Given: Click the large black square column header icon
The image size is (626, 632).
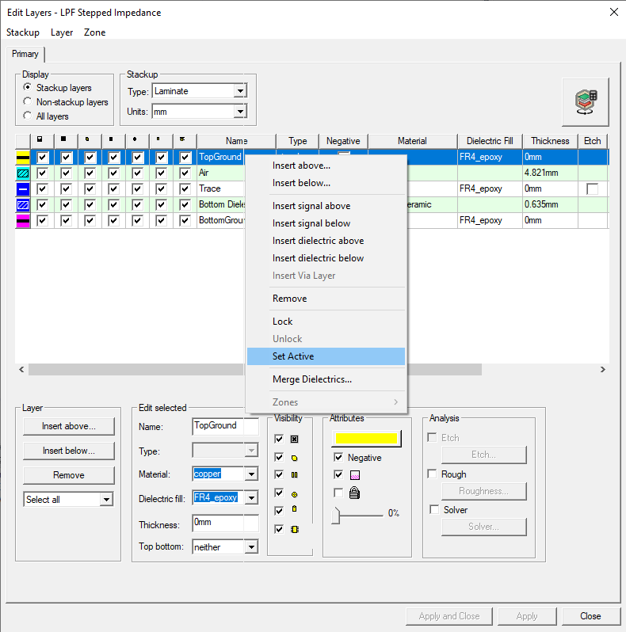Looking at the screenshot, I should click(63, 139).
